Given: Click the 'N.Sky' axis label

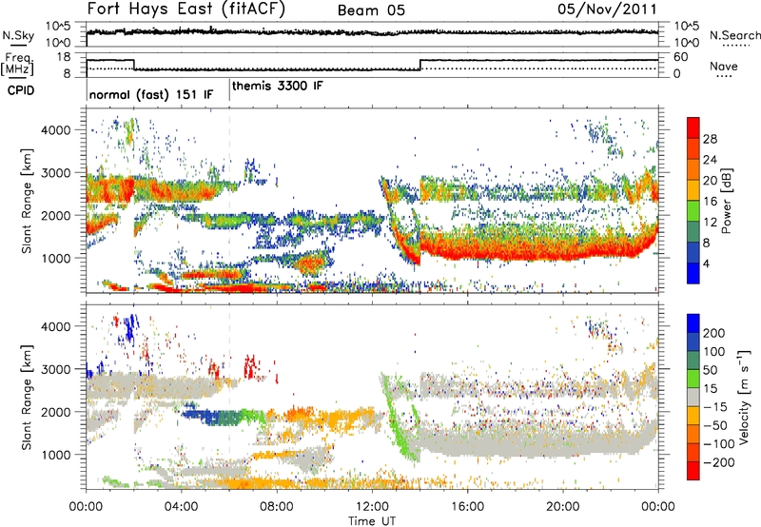Looking at the screenshot, I should pyautogui.click(x=18, y=35).
